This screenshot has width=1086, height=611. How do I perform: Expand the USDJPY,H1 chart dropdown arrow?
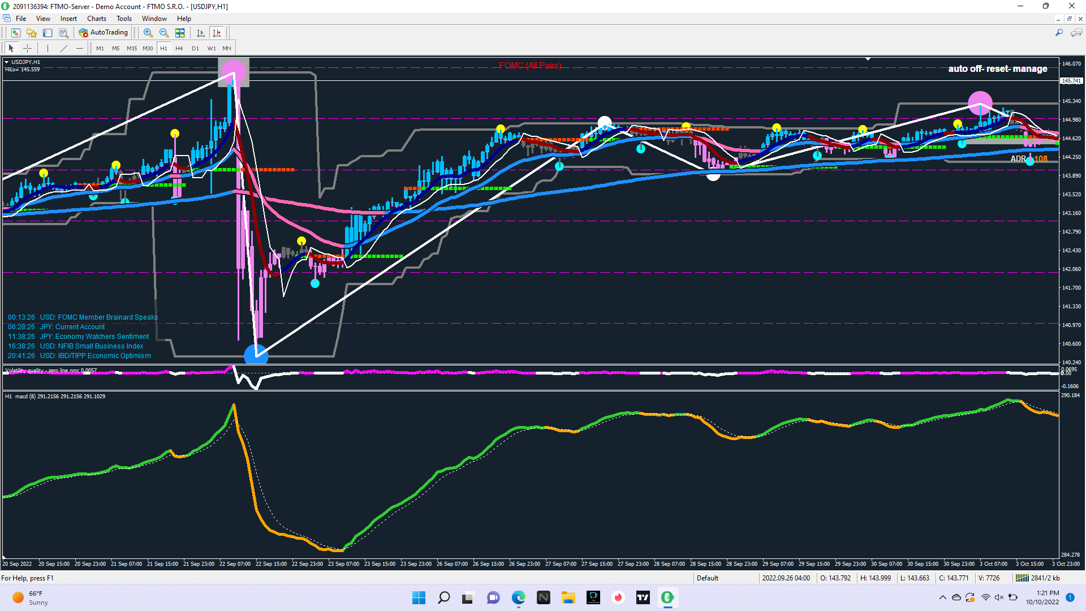6,62
